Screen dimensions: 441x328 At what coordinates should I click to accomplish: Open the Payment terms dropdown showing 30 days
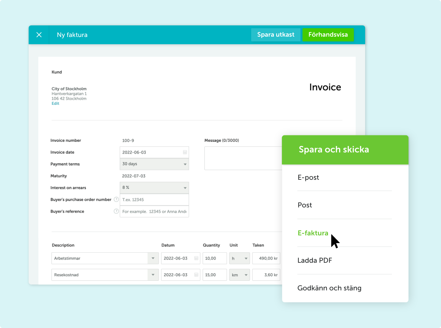click(154, 164)
